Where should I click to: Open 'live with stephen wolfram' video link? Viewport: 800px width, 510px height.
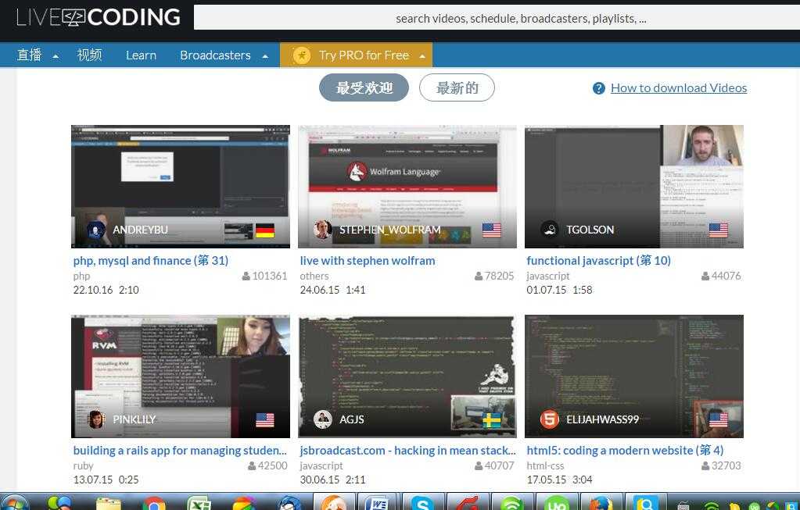368,261
